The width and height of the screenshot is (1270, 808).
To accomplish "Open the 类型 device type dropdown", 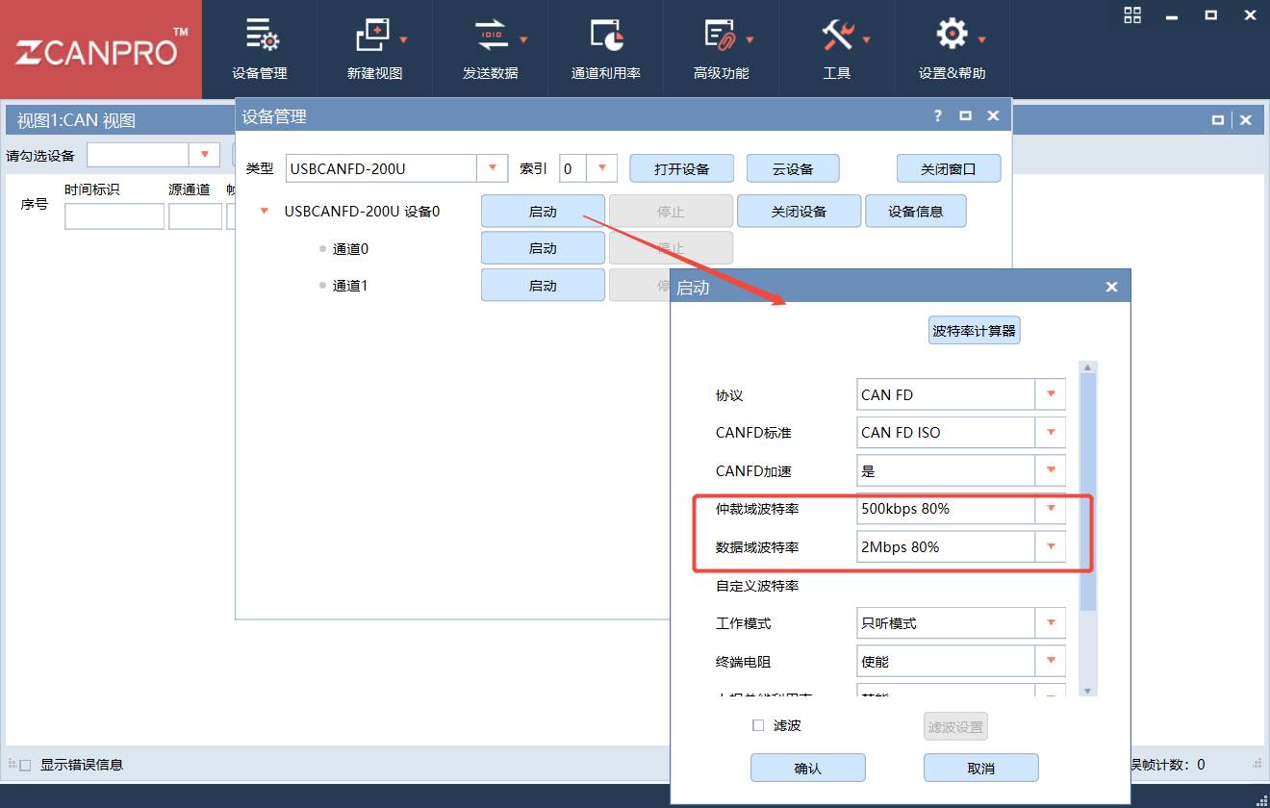I will [x=493, y=168].
